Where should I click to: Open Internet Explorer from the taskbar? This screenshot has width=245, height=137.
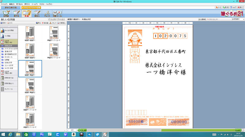click(x=10, y=134)
